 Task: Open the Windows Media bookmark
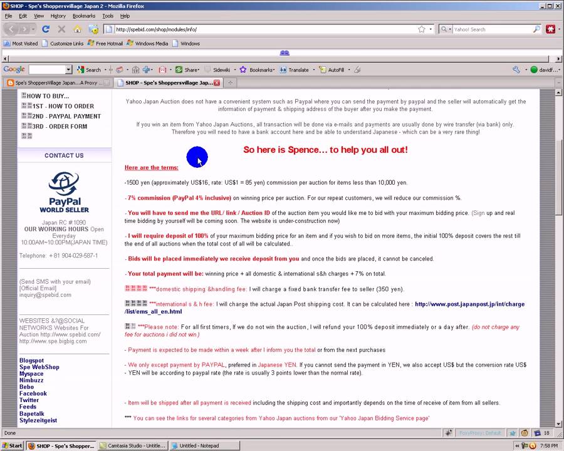pos(147,43)
